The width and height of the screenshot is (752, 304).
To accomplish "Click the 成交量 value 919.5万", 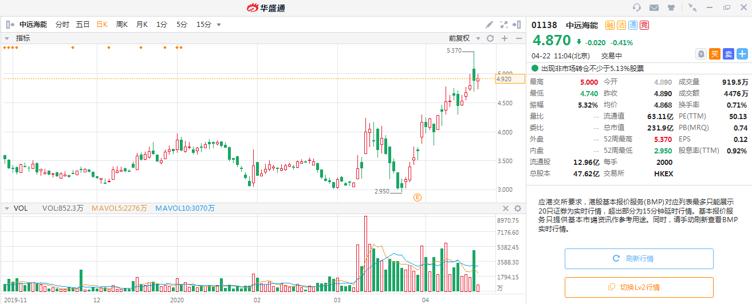I will click(735, 82).
